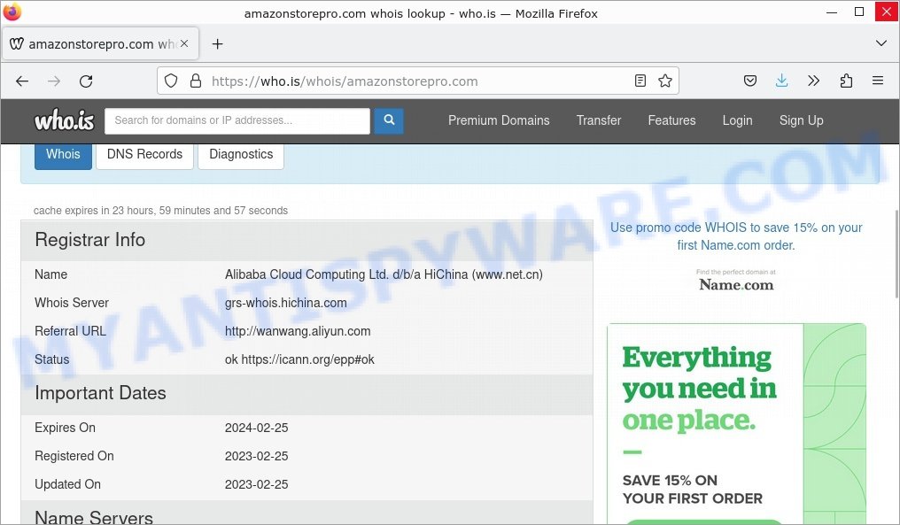Viewport: 900px width, 525px height.
Task: Open a new tab with plus button
Action: [218, 43]
